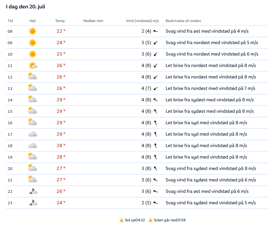Screen dimensions: 268x228
Task: Click the wind arrow in the 23 row
Action: (156, 203)
